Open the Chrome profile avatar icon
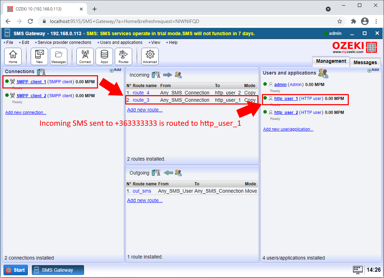 (x=365, y=21)
